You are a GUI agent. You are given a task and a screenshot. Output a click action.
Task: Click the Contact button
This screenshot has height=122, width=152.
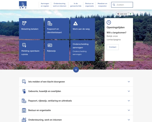[x=113, y=47]
